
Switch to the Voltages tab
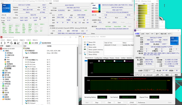tap(106, 58)
